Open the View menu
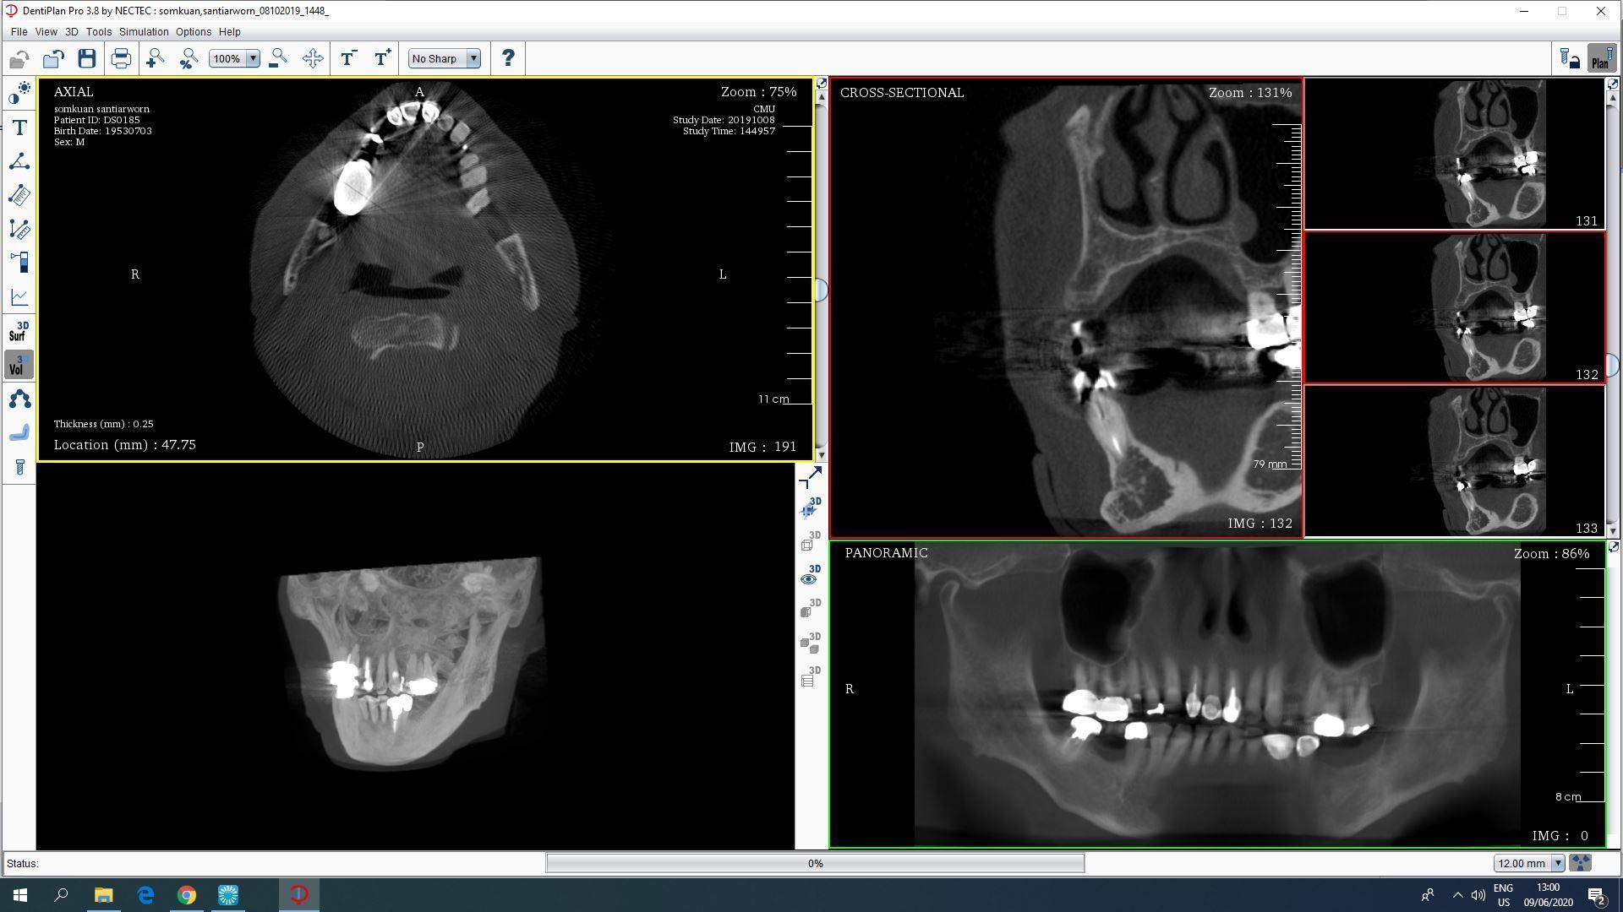Image resolution: width=1623 pixels, height=912 pixels. pos(46,31)
